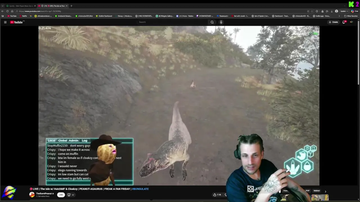The height and width of the screenshot is (202, 360).
Task: Click the YouTube Create button
Action: [333, 22]
